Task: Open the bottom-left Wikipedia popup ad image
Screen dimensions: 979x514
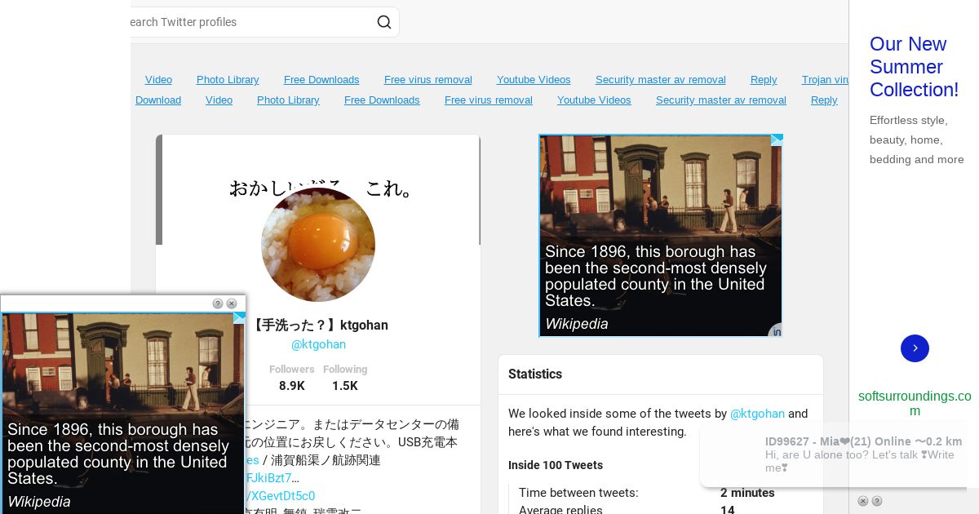Action: pyautogui.click(x=123, y=414)
